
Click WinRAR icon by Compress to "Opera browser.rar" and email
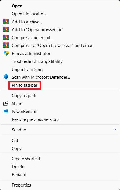6,45
